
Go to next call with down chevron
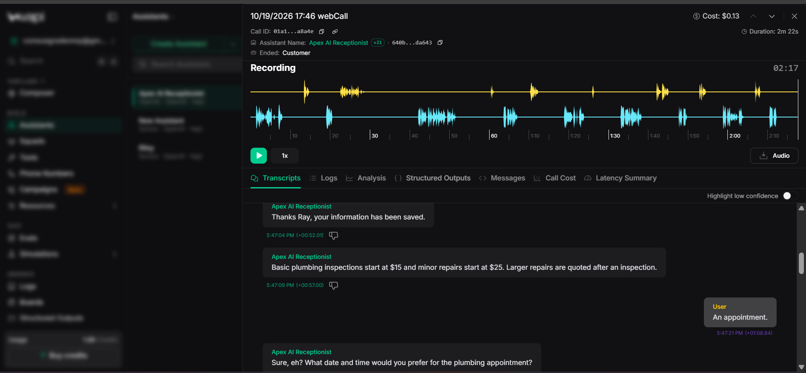coord(772,16)
